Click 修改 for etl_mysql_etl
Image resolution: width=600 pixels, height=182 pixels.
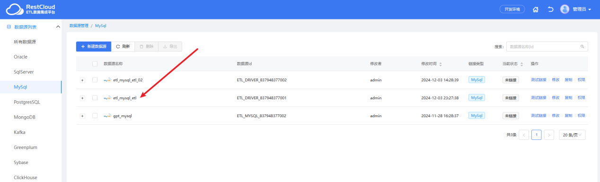(x=556, y=98)
